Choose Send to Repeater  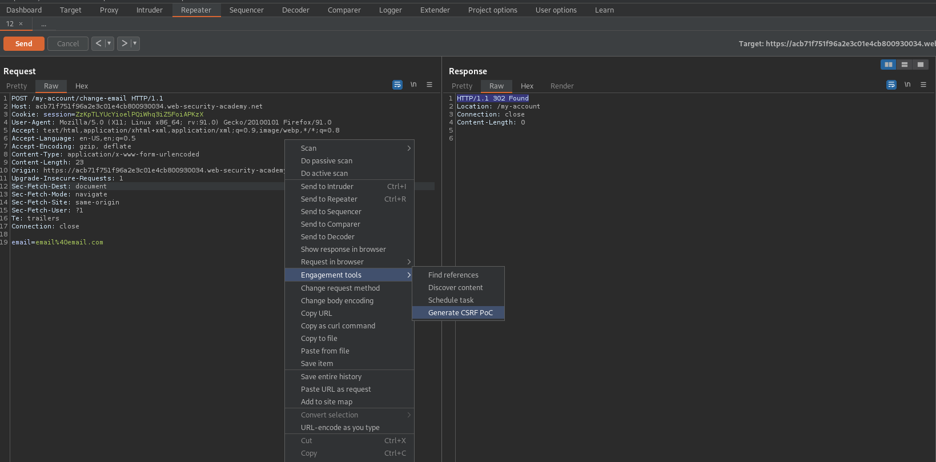pyautogui.click(x=350, y=199)
